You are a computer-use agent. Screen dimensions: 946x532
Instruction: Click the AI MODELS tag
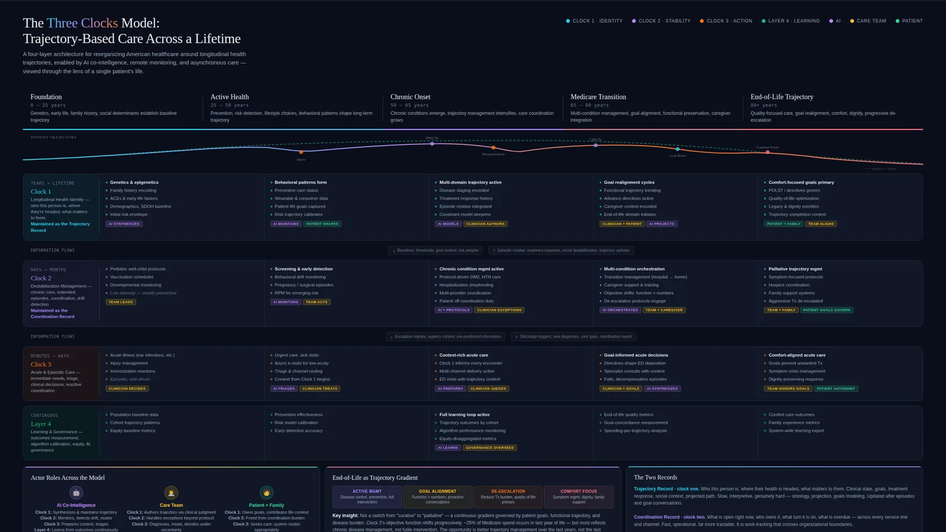(448, 224)
